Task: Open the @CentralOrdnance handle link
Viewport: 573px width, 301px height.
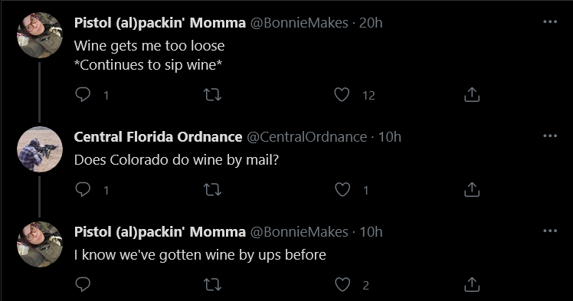Action: click(x=306, y=136)
